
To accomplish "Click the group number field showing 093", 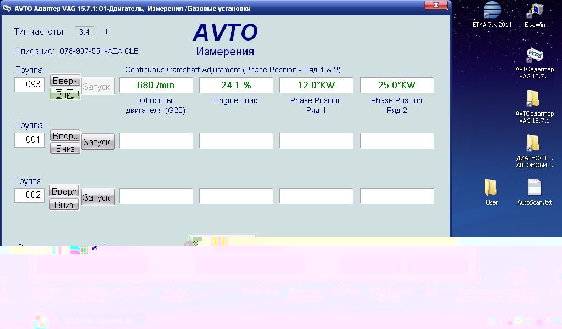I will coord(30,84).
